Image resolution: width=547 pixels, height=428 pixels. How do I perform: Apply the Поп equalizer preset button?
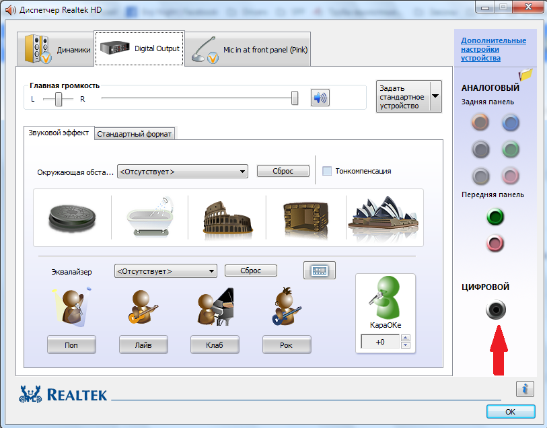click(71, 345)
